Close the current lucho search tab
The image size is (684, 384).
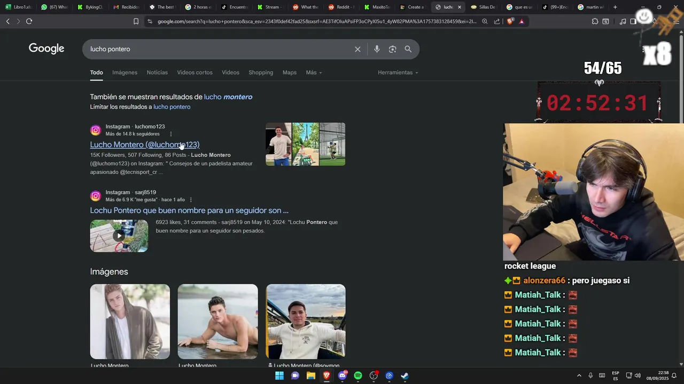[x=459, y=7]
